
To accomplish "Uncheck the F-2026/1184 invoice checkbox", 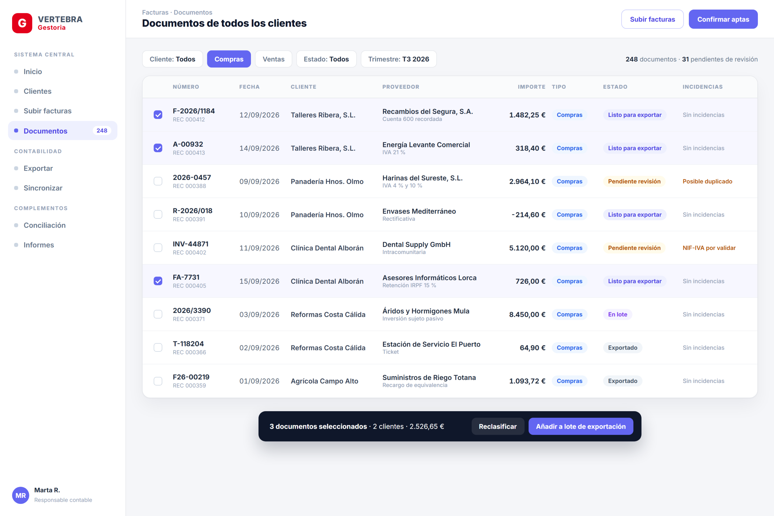I will coord(158,114).
